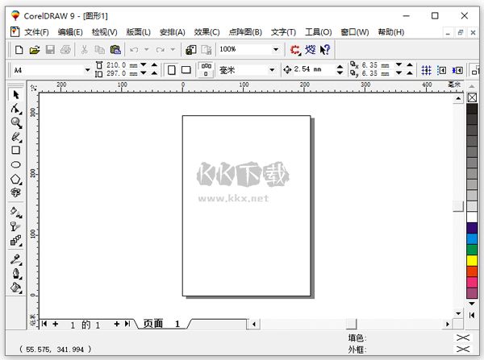Open the Corel application launcher icon
Screen dimensions: 484x360
click(295, 50)
